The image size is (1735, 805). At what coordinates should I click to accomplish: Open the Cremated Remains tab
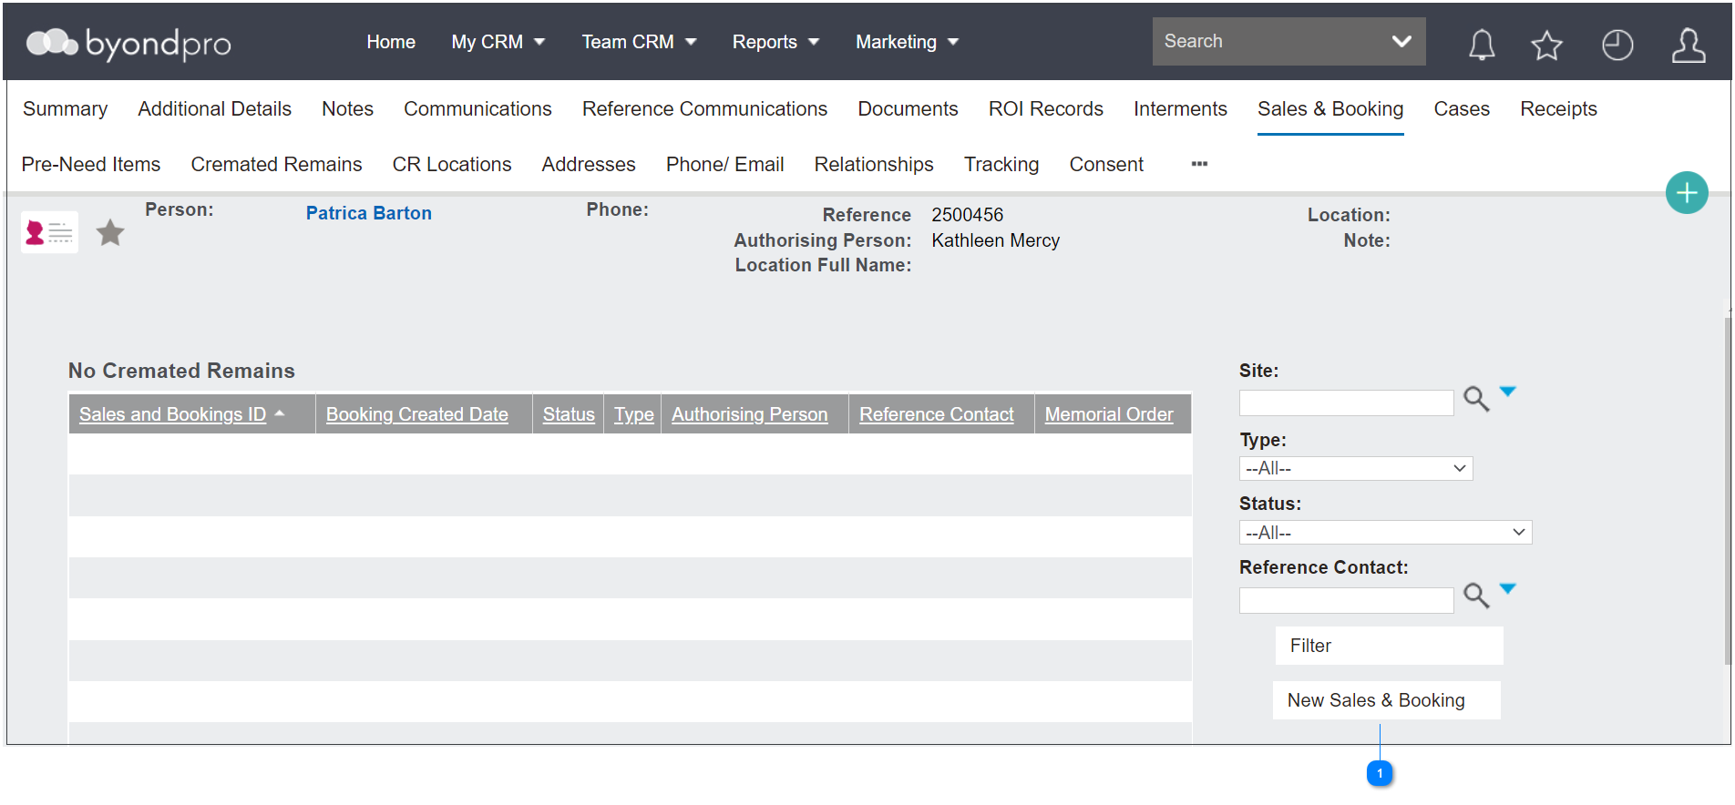[x=276, y=165]
